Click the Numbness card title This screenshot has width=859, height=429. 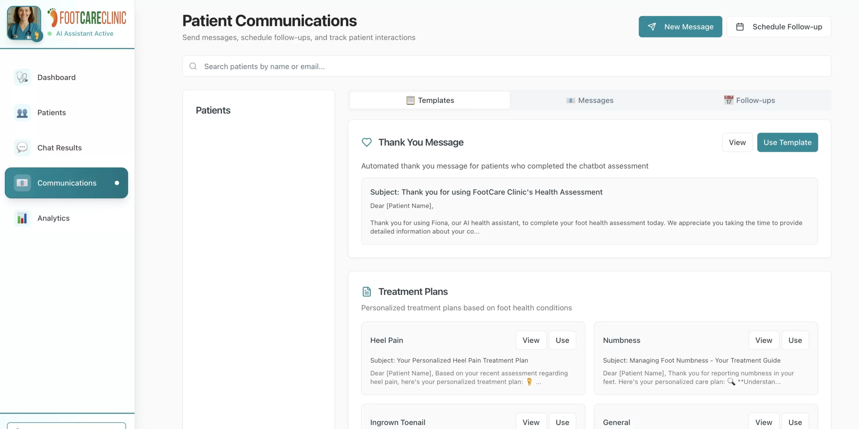coord(621,340)
